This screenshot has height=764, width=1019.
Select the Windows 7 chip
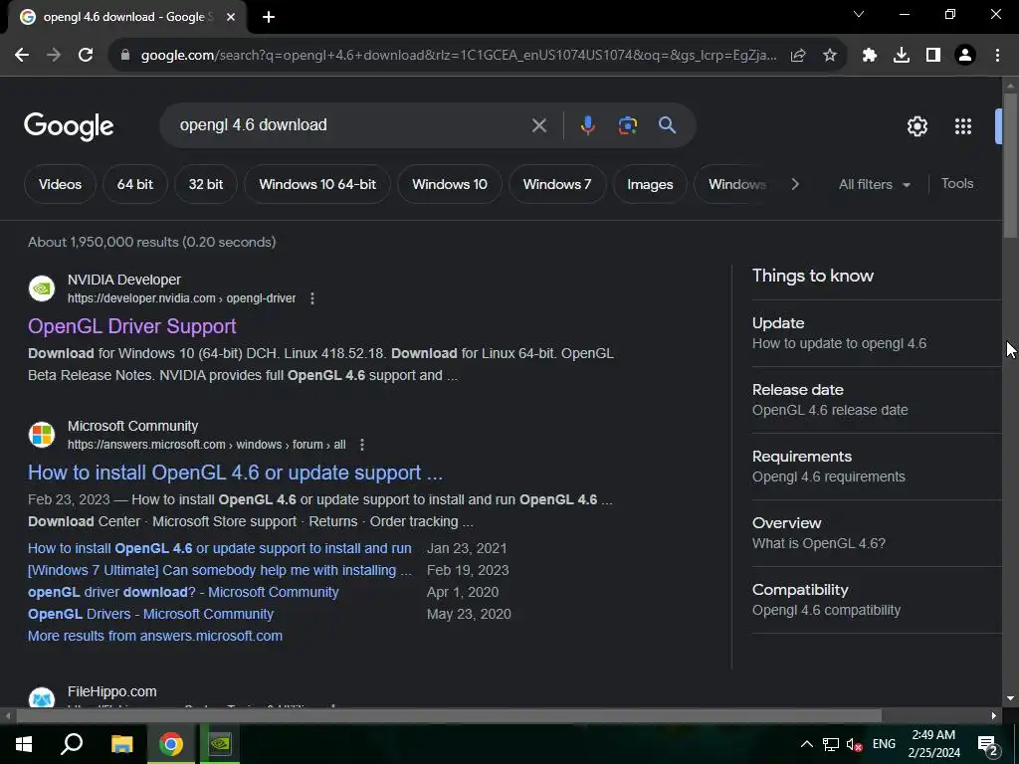coord(557,184)
